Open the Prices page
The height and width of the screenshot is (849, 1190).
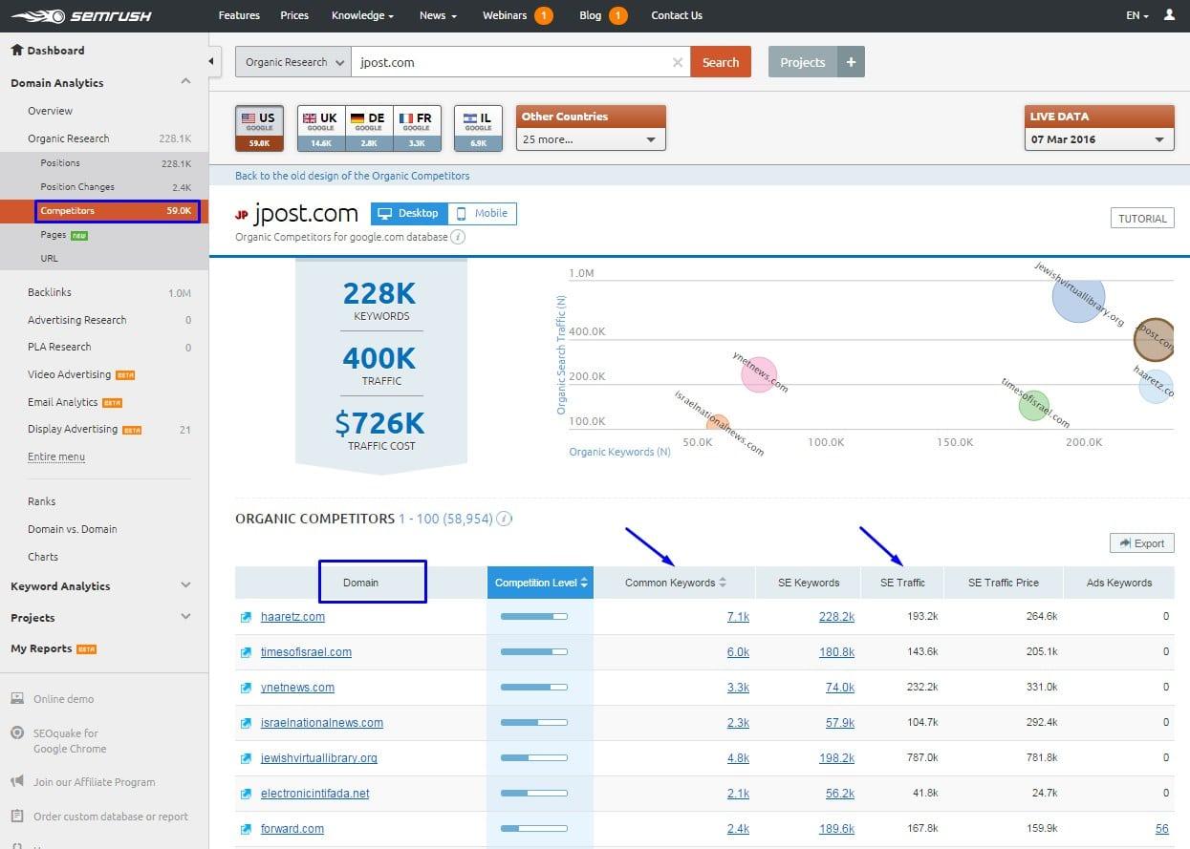pyautogui.click(x=294, y=15)
